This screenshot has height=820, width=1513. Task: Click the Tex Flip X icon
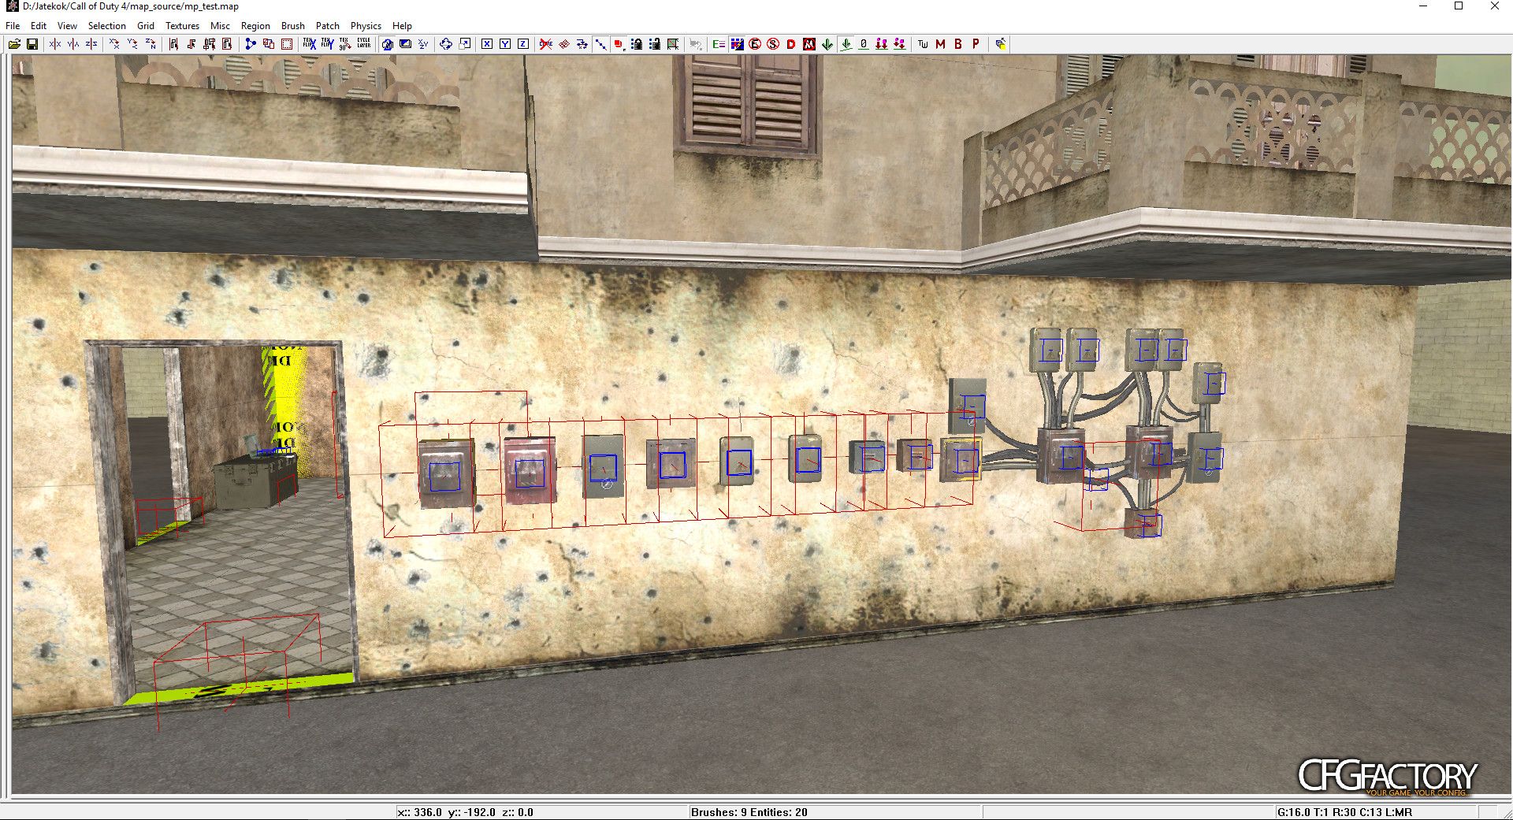tap(309, 44)
